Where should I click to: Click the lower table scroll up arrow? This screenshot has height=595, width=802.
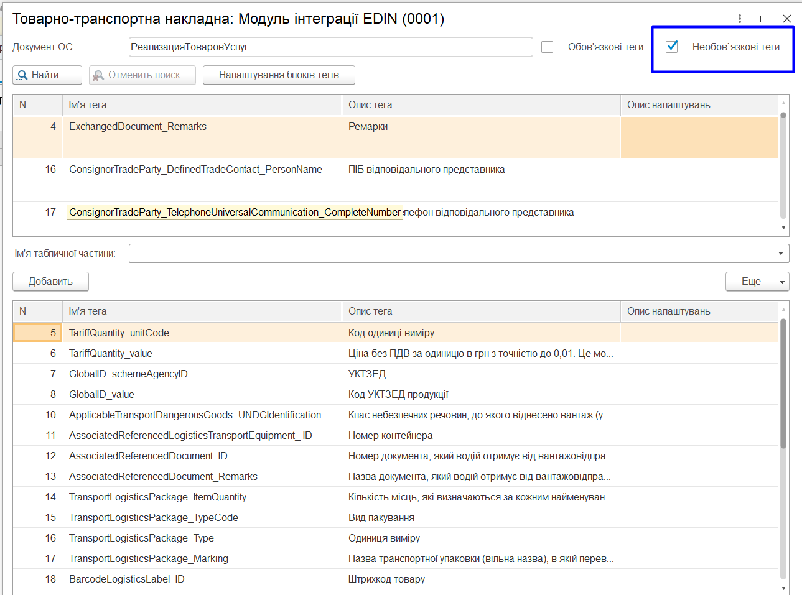(783, 309)
